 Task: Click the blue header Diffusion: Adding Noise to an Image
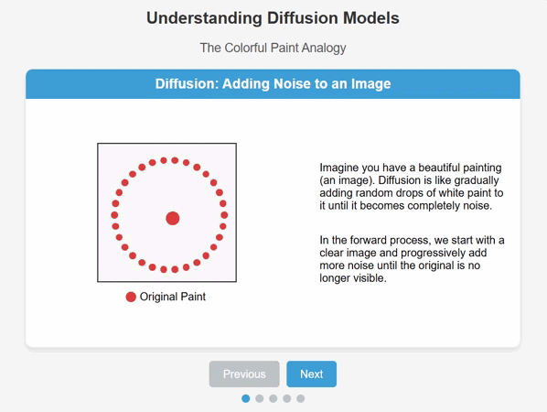(273, 84)
